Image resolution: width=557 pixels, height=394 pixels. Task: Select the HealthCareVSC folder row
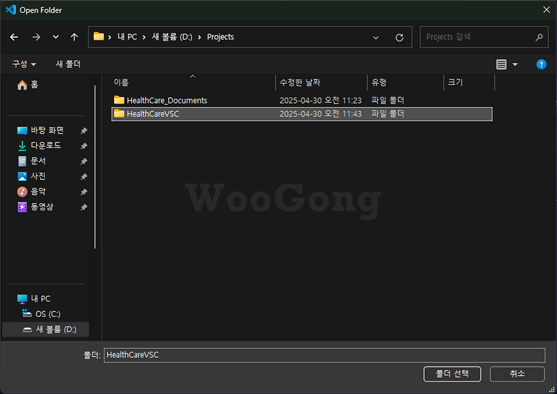coord(302,114)
